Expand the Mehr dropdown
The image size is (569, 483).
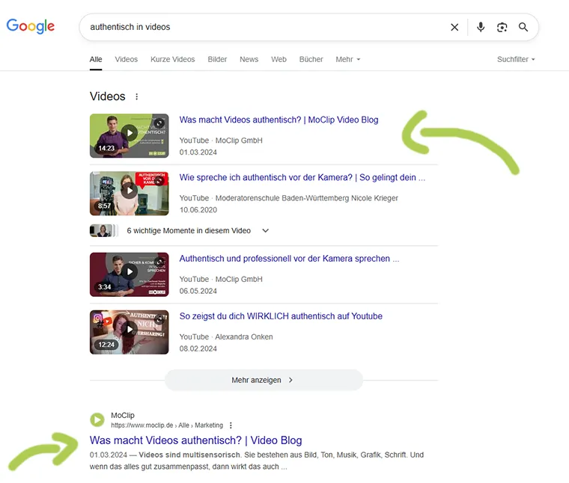point(347,59)
